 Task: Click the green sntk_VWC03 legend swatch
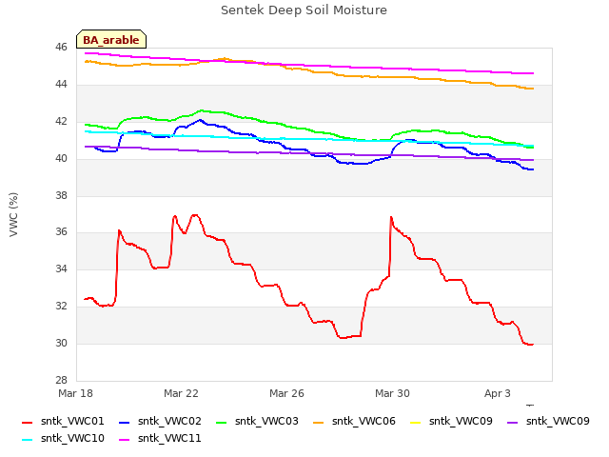coord(222,423)
